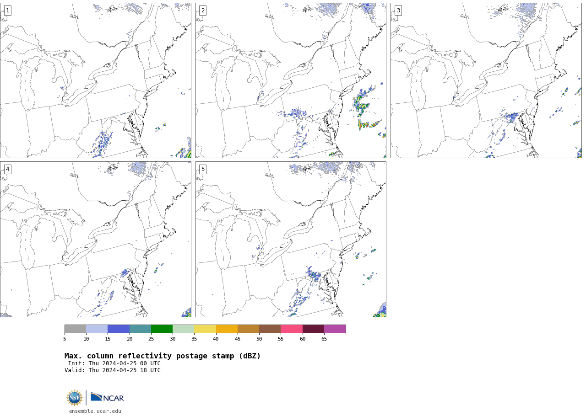This screenshot has width=586, height=416.
Task: Click the Init: Thu 2024-04-25 00 UTC line
Action: [x=114, y=363]
